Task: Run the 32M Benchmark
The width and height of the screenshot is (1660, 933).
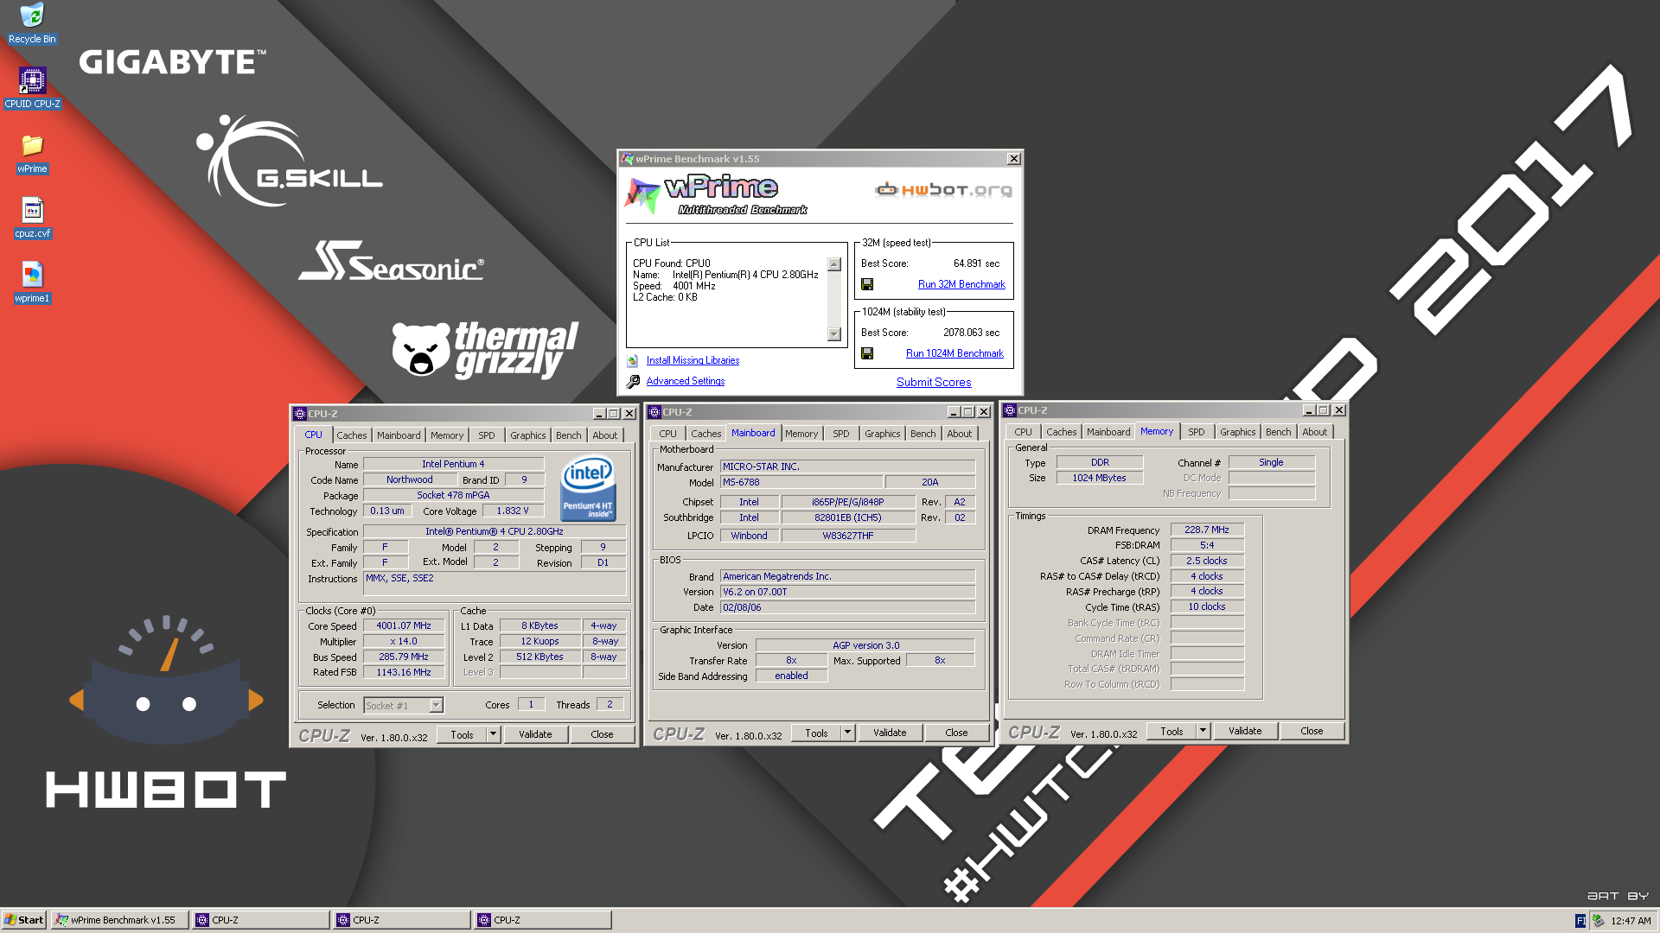Action: point(961,284)
